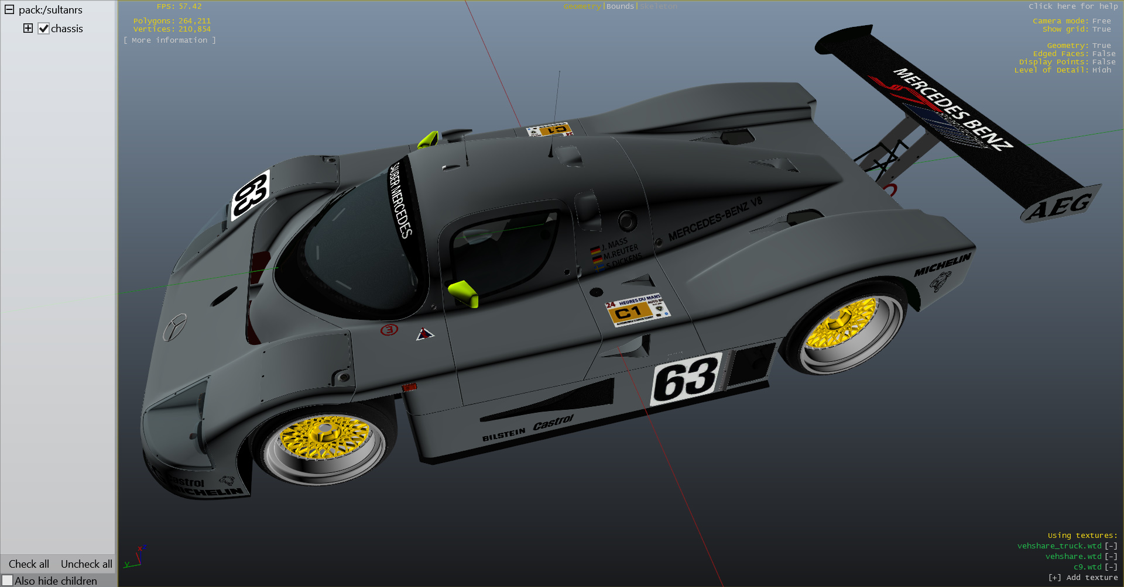1124x587 pixels.
Task: Switch to the Bounds view tab
Action: 620,6
